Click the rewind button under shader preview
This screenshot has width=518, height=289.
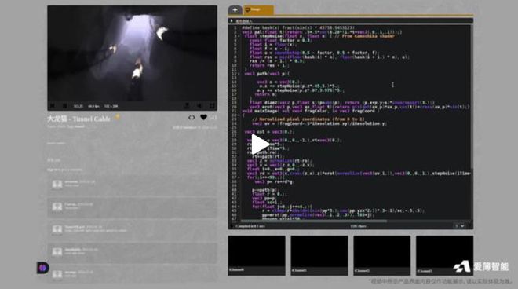(53, 106)
